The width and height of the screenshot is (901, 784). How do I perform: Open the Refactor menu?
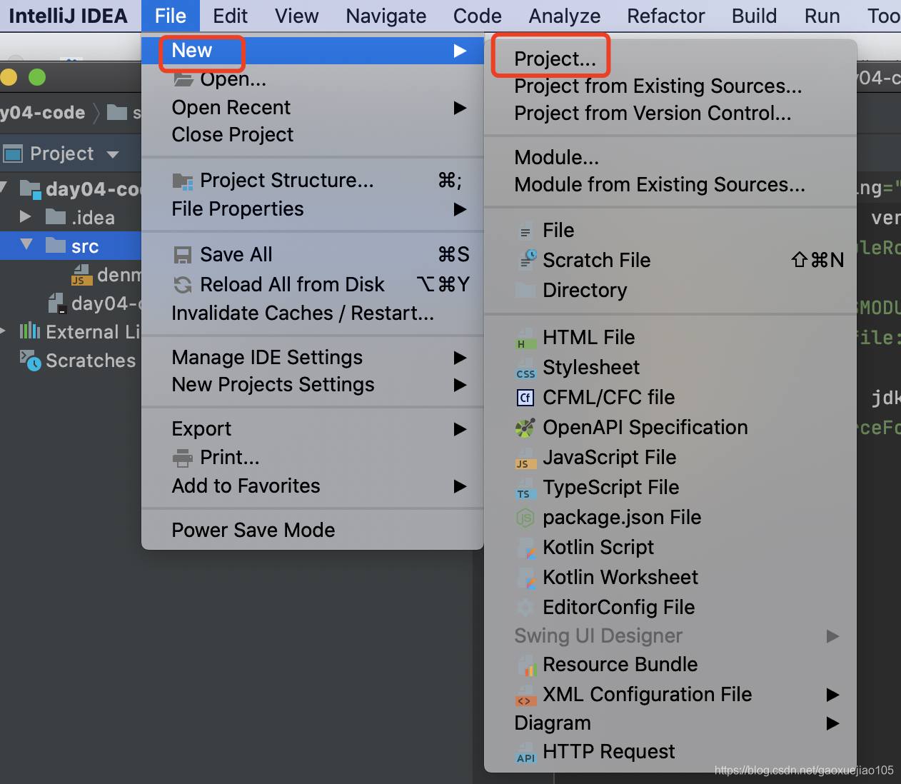tap(666, 16)
